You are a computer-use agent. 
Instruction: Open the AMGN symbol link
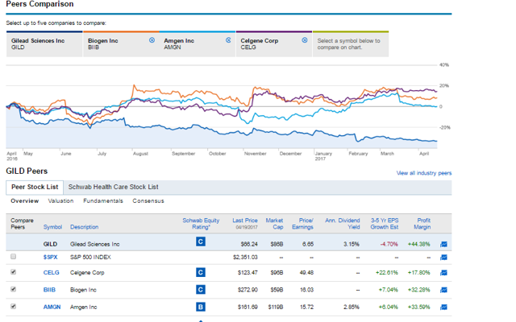click(x=52, y=307)
